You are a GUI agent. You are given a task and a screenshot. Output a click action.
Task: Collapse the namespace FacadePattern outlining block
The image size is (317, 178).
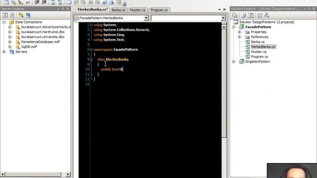pyautogui.click(x=91, y=49)
